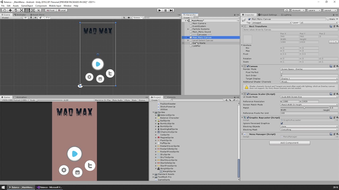Start Play mode with the Play button

(x=159, y=10)
